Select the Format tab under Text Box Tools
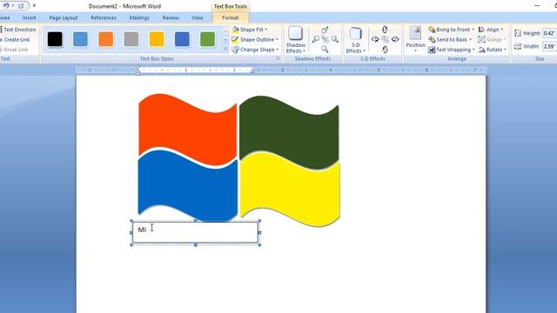Screen dimensions: 557x313 click(230, 17)
